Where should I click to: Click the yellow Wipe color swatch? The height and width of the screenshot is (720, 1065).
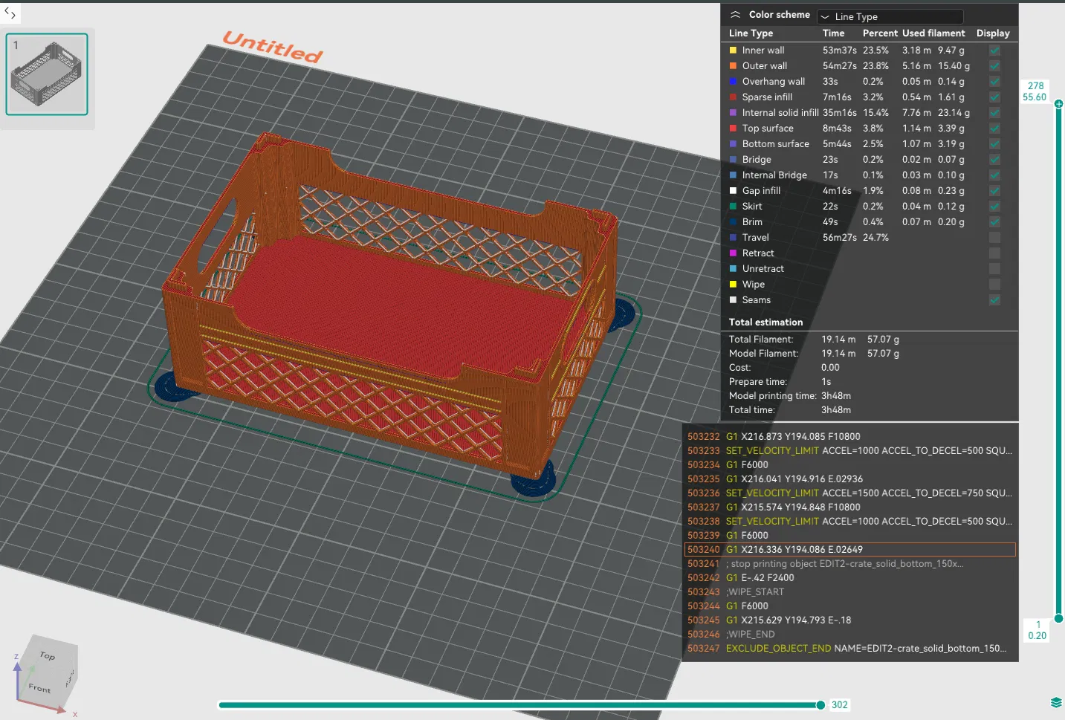point(734,285)
